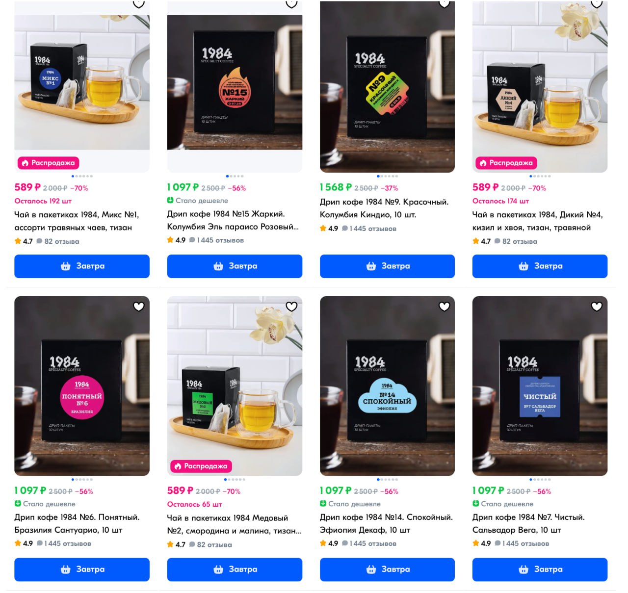This screenshot has width=628, height=593.
Task: Click the Завтра cart button for Красочный №9 coffee
Action: coord(387,266)
